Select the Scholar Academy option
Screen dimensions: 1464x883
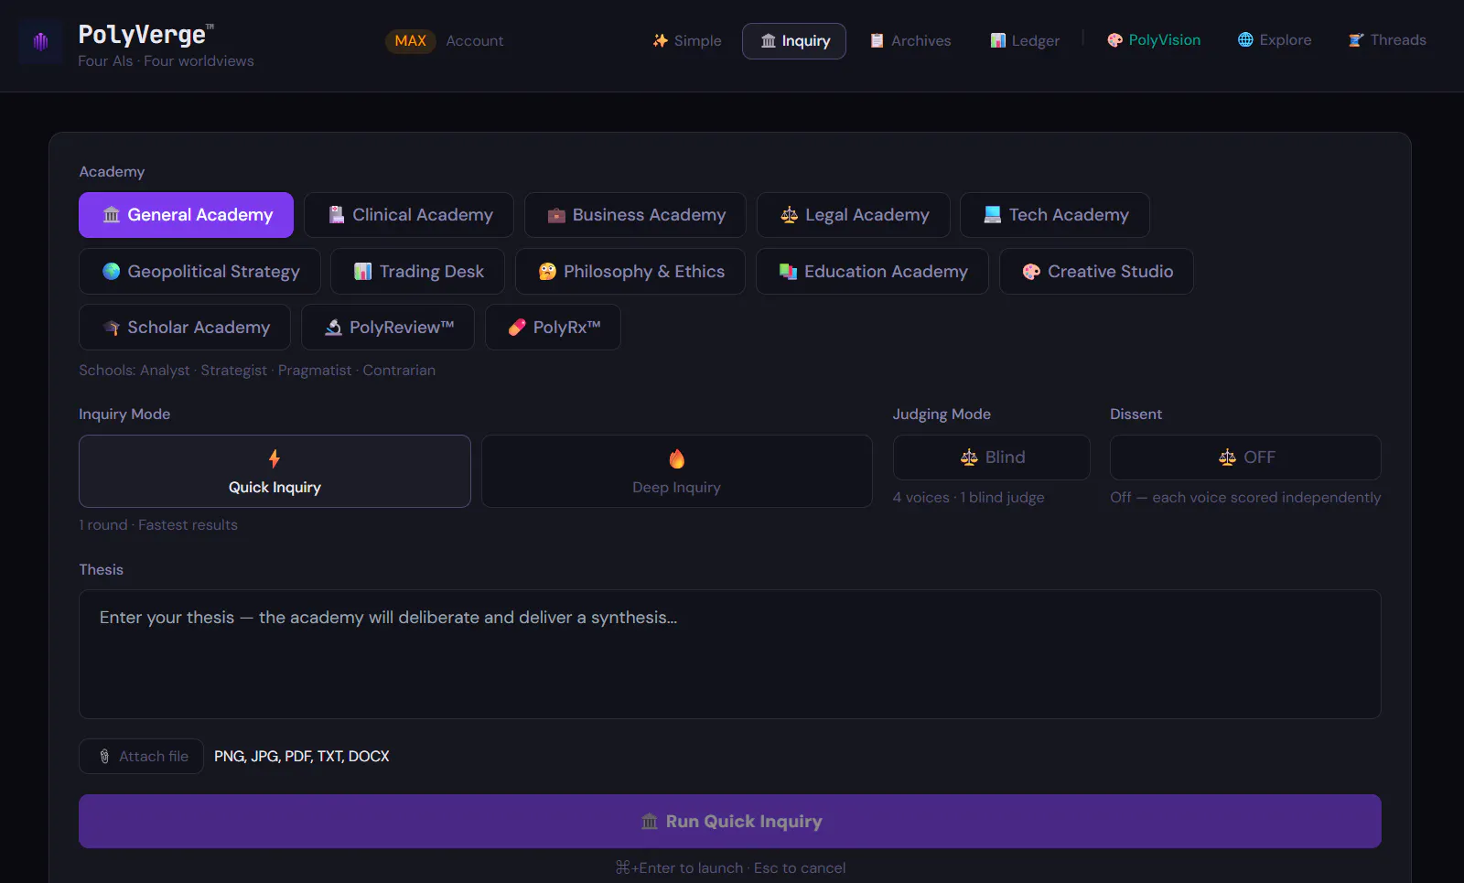tap(185, 328)
